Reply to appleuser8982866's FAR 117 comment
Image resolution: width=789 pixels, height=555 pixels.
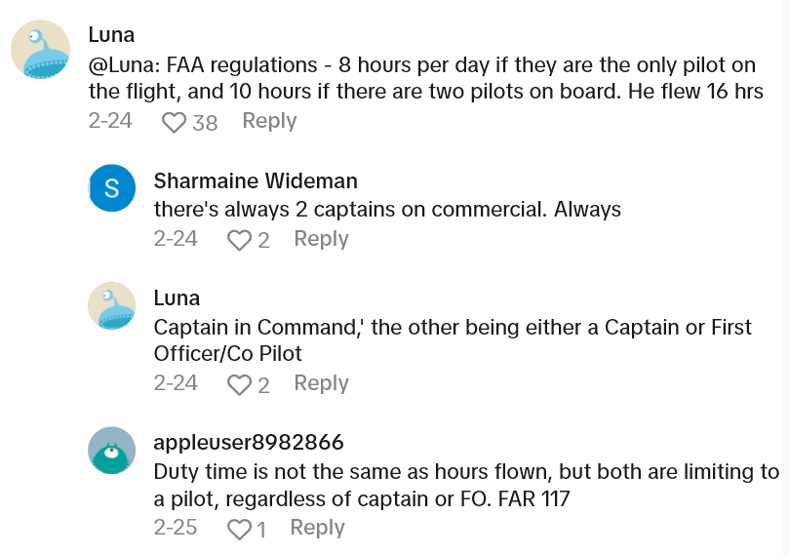point(317,528)
